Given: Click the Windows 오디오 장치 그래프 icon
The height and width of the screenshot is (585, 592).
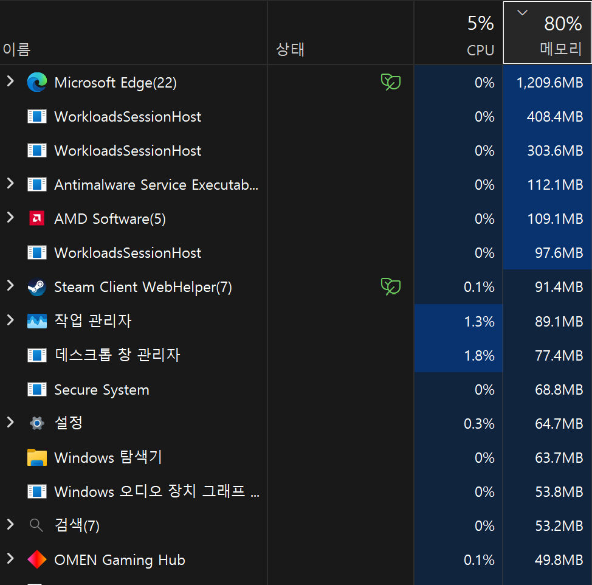Looking at the screenshot, I should [37, 491].
